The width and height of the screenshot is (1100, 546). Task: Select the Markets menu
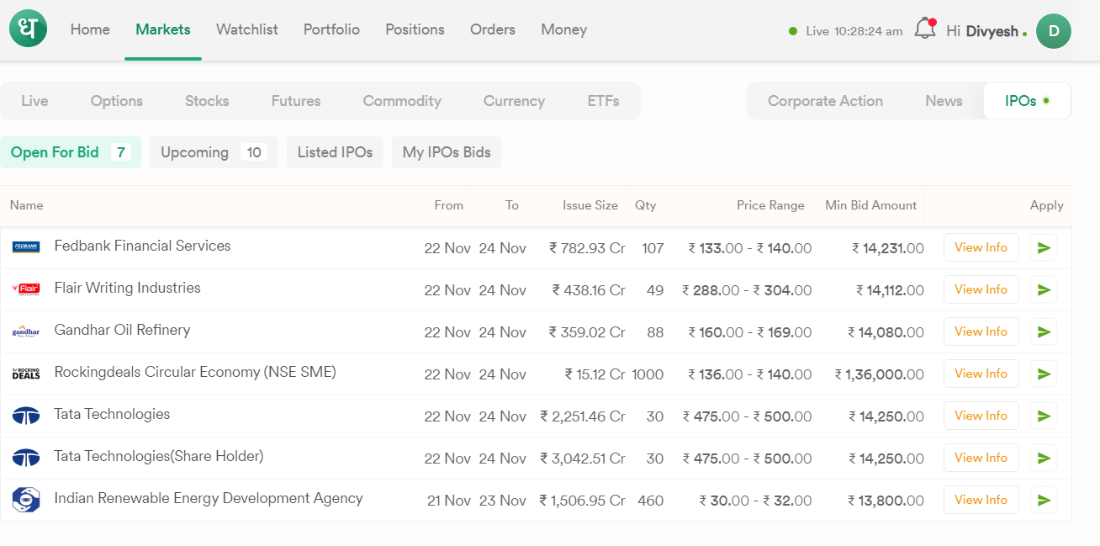pyautogui.click(x=163, y=29)
